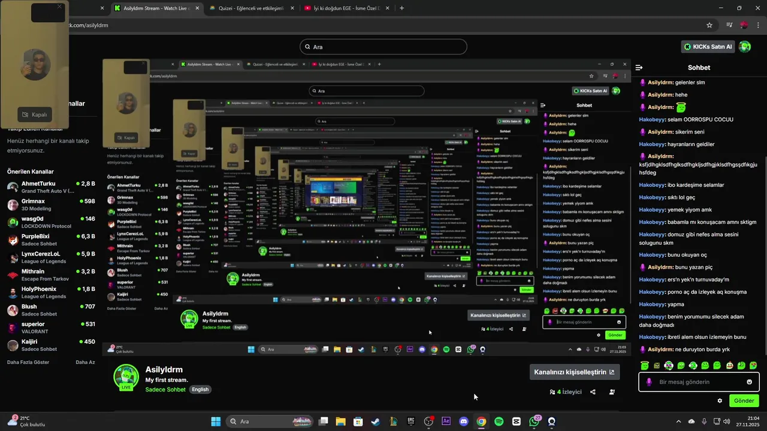This screenshot has height=431, width=767.
Task: Open Kaijiri recommended channel
Action: [x=51, y=345]
